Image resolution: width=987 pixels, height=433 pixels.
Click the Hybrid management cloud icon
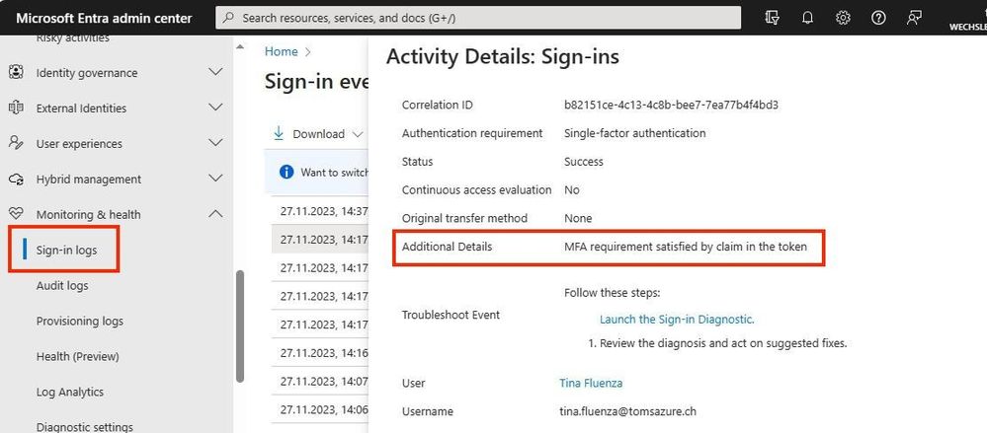(x=16, y=180)
